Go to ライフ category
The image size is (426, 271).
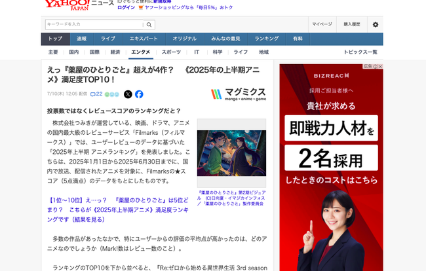[241, 52]
